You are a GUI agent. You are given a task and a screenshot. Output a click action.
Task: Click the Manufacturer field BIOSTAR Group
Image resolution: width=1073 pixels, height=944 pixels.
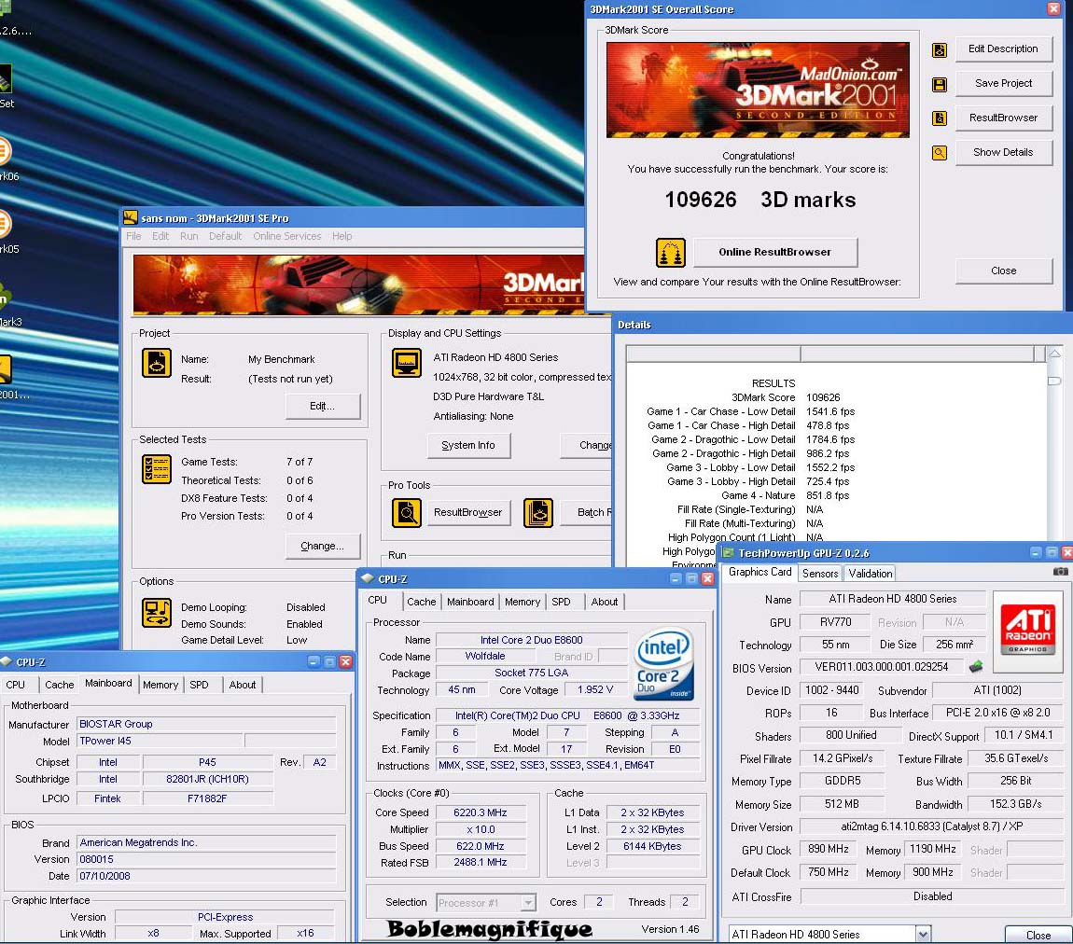pyautogui.click(x=206, y=724)
